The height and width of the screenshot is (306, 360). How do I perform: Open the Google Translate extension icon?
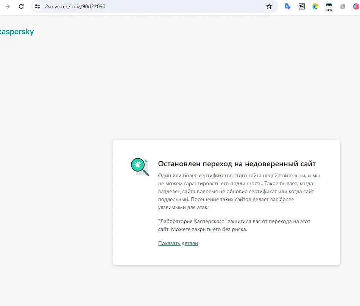point(288,6)
